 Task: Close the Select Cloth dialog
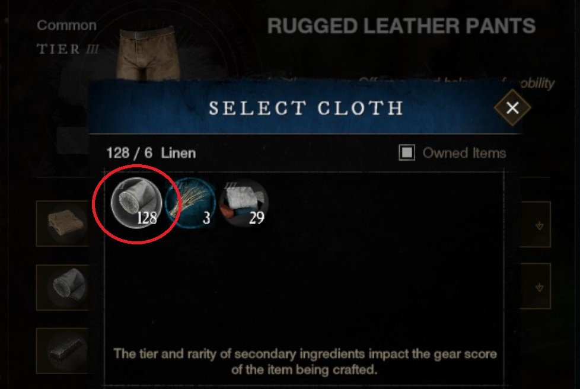(512, 107)
